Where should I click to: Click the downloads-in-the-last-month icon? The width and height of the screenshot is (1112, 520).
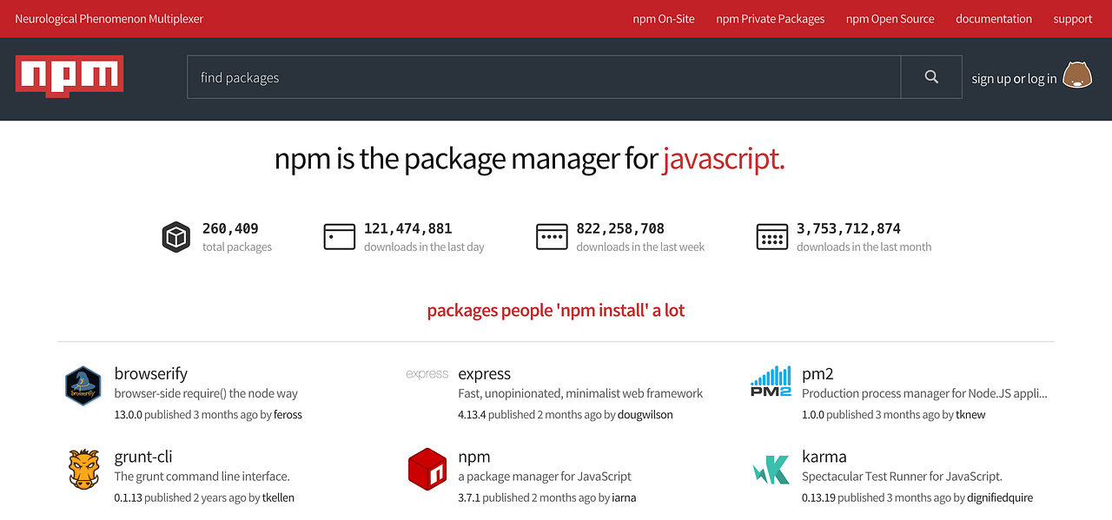point(771,235)
